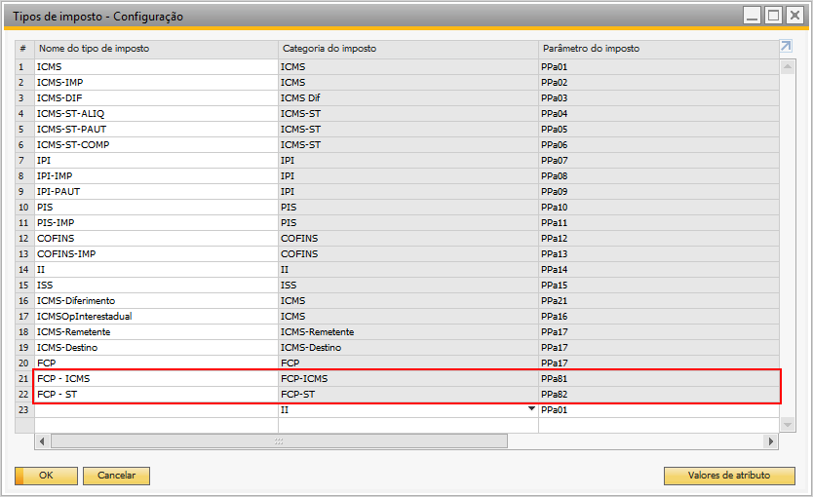Minimize the Tipos de imposto window

(x=752, y=16)
